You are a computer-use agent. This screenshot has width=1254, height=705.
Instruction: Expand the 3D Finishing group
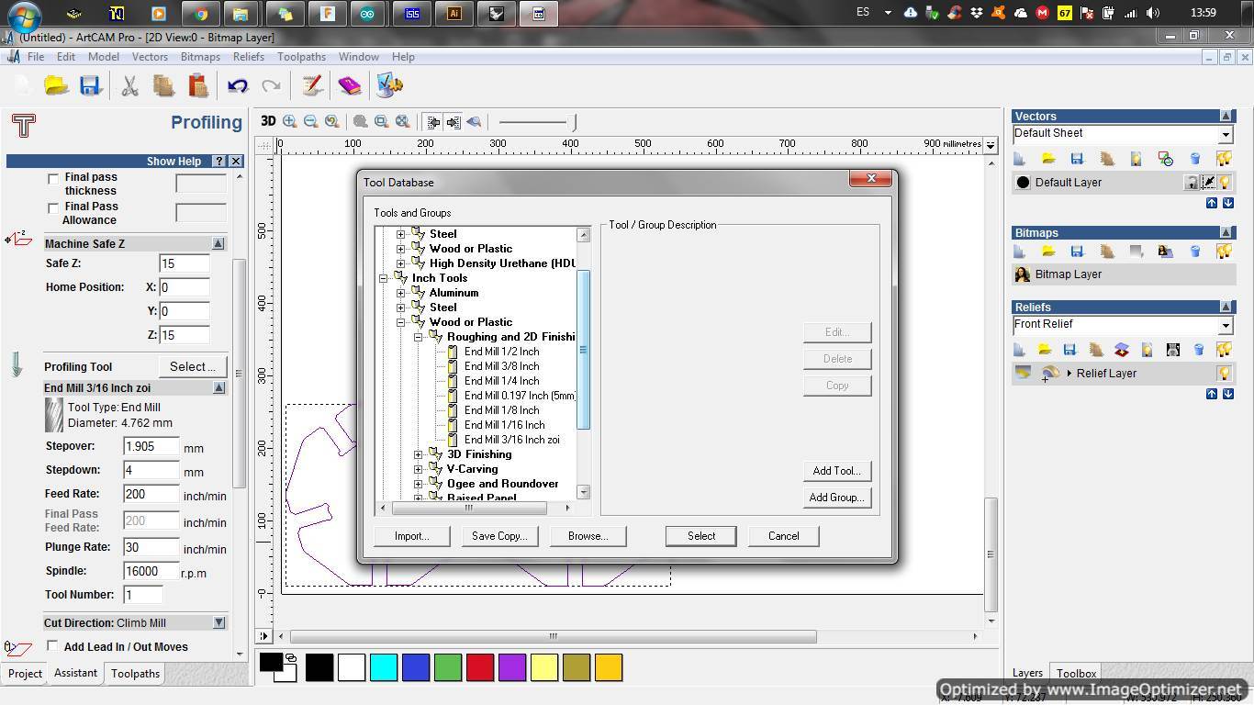pyautogui.click(x=419, y=454)
